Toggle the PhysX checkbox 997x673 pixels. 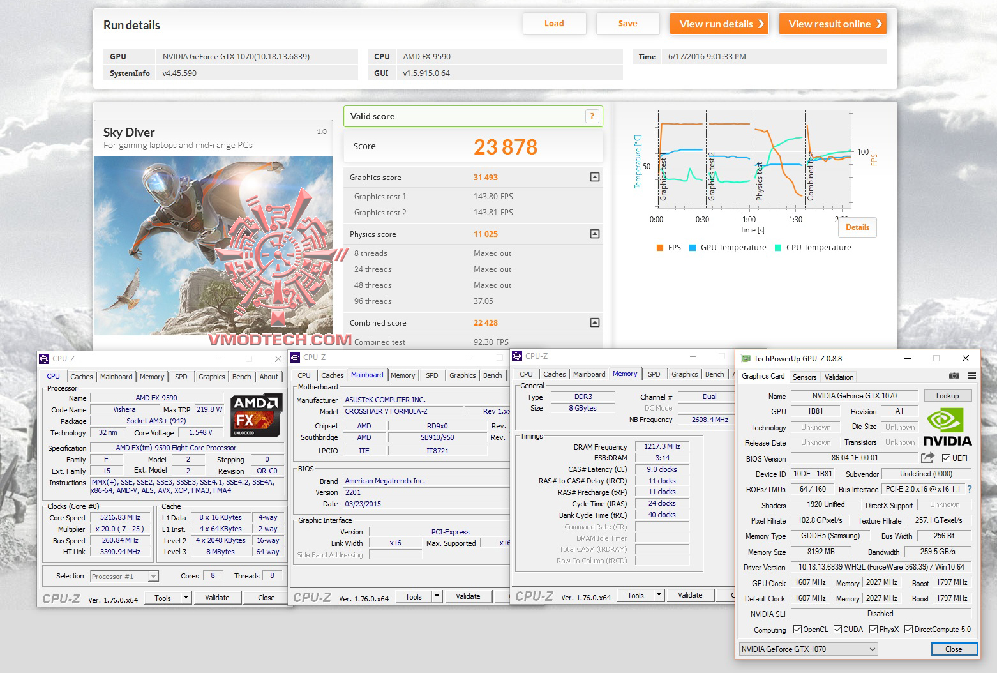click(x=873, y=630)
